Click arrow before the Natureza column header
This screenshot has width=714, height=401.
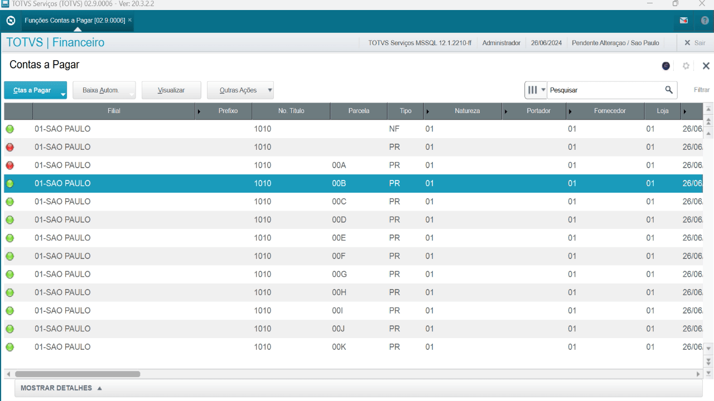(x=427, y=111)
